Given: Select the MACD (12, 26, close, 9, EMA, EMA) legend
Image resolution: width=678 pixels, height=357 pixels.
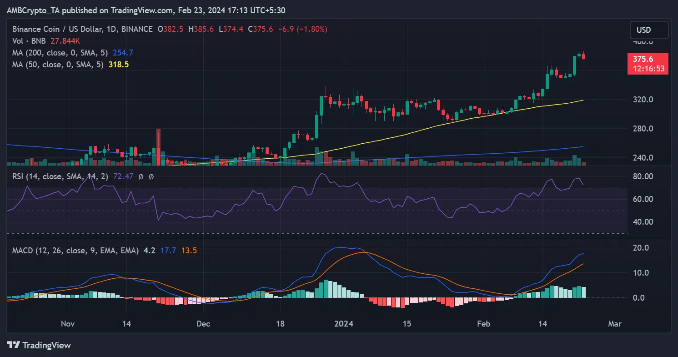Looking at the screenshot, I should pos(75,250).
